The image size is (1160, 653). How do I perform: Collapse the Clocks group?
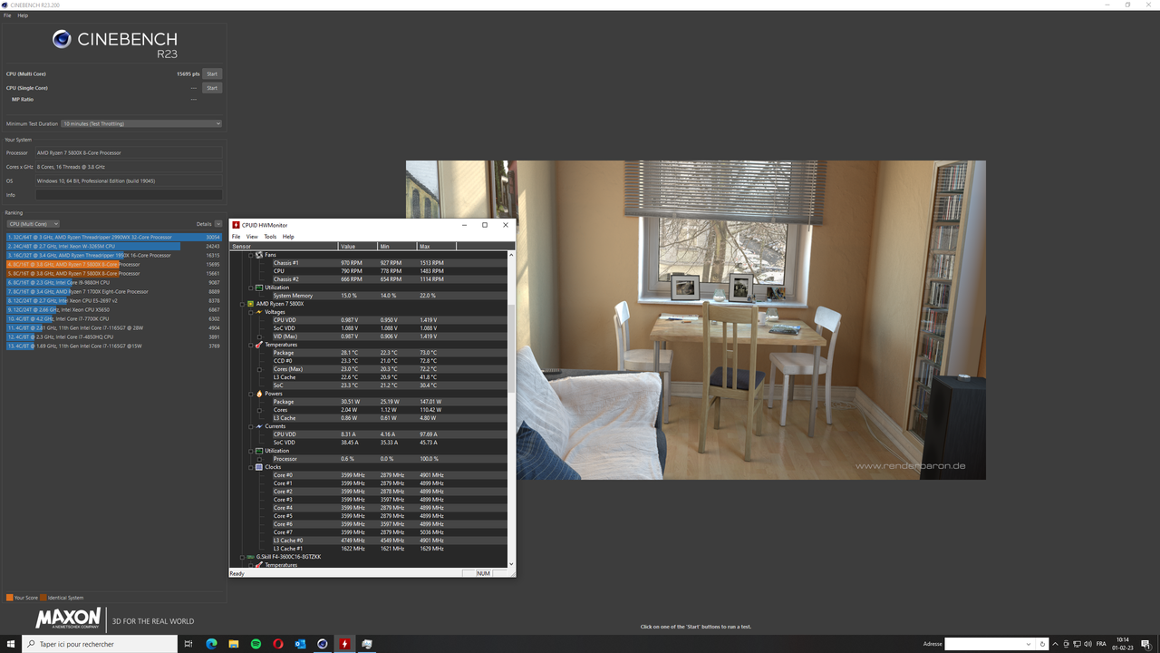251,467
